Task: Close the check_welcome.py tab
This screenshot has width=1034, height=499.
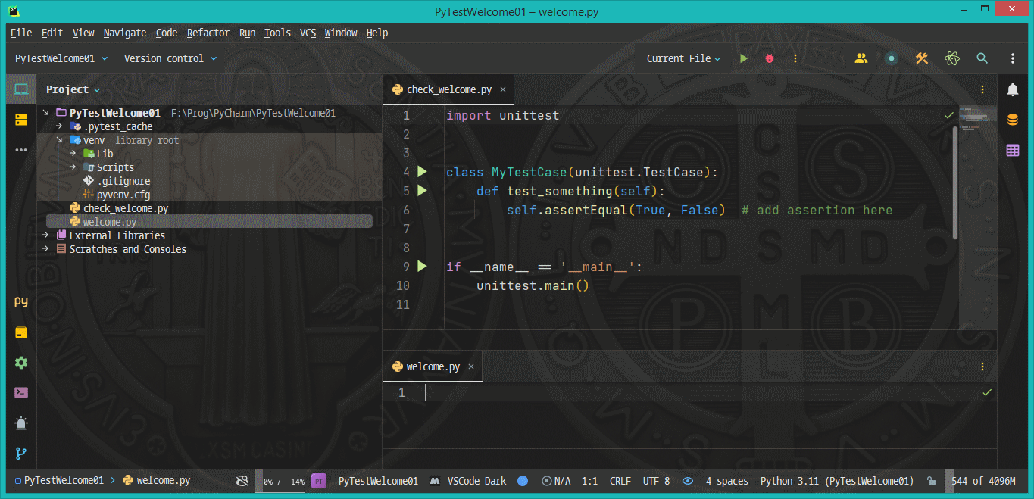Action: pos(501,89)
